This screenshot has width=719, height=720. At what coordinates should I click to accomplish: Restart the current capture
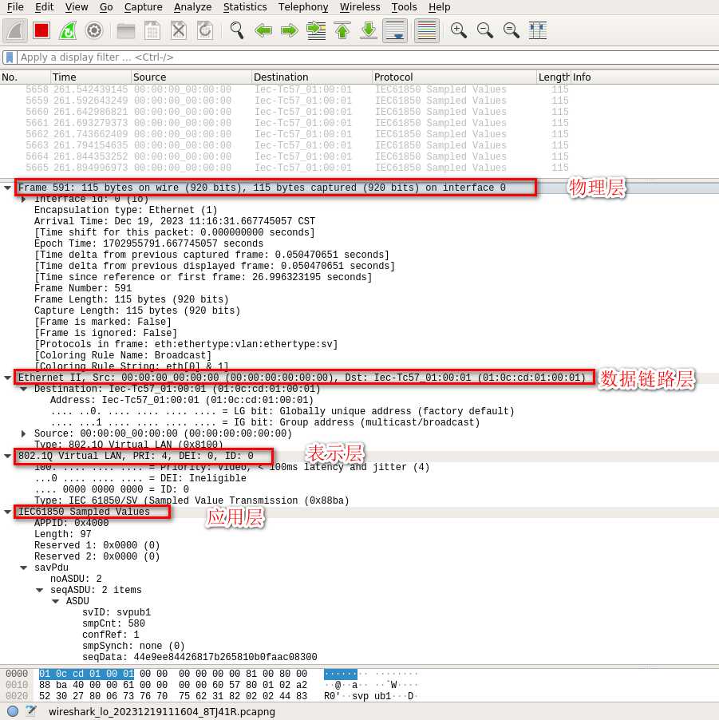[68, 31]
